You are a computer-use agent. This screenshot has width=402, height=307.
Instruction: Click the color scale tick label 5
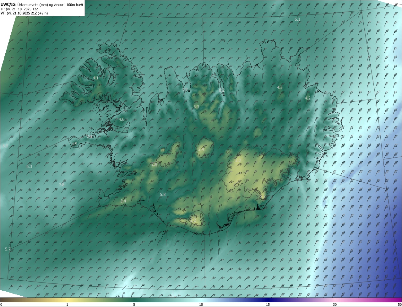(134, 304)
